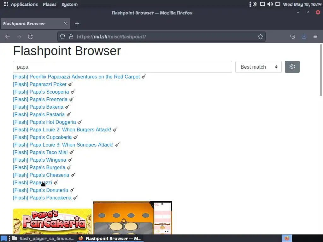Click the Firefox icon in bottom panel tray
323x242 pixels.
(x=286, y=238)
